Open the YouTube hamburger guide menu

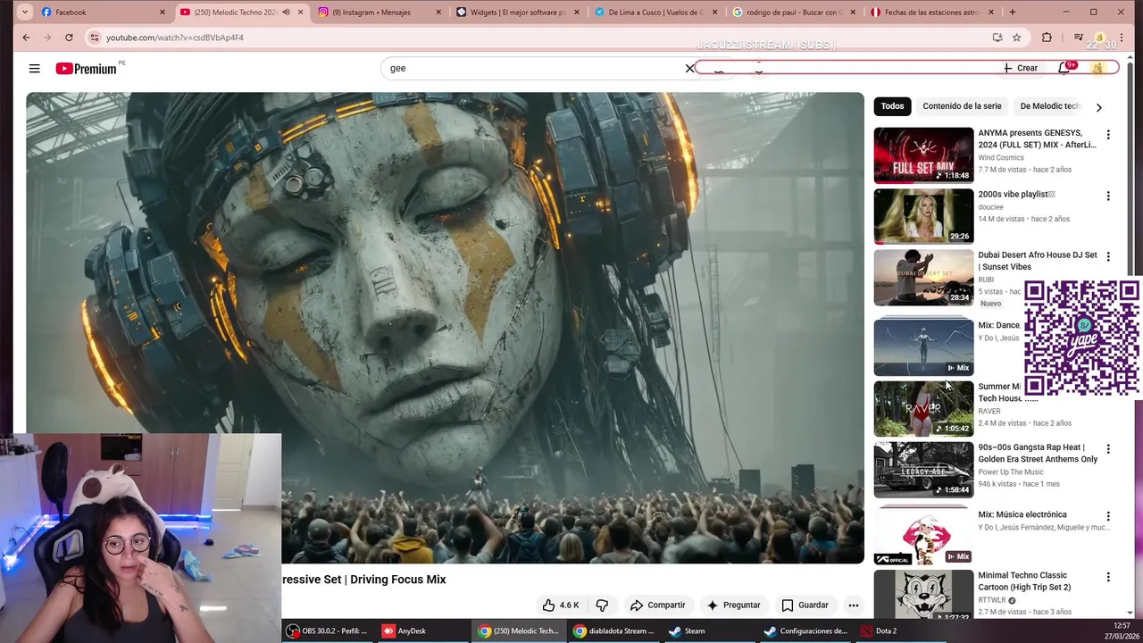[34, 69]
